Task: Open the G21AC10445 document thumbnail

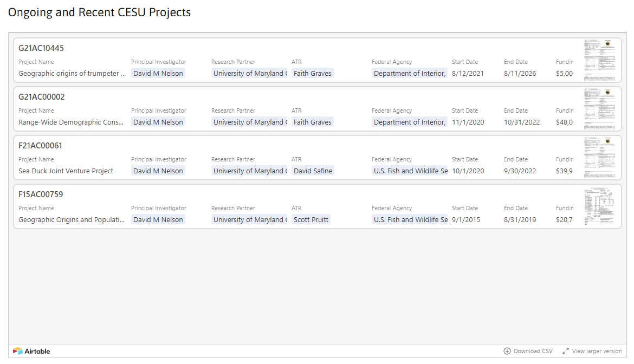Action: coord(600,60)
